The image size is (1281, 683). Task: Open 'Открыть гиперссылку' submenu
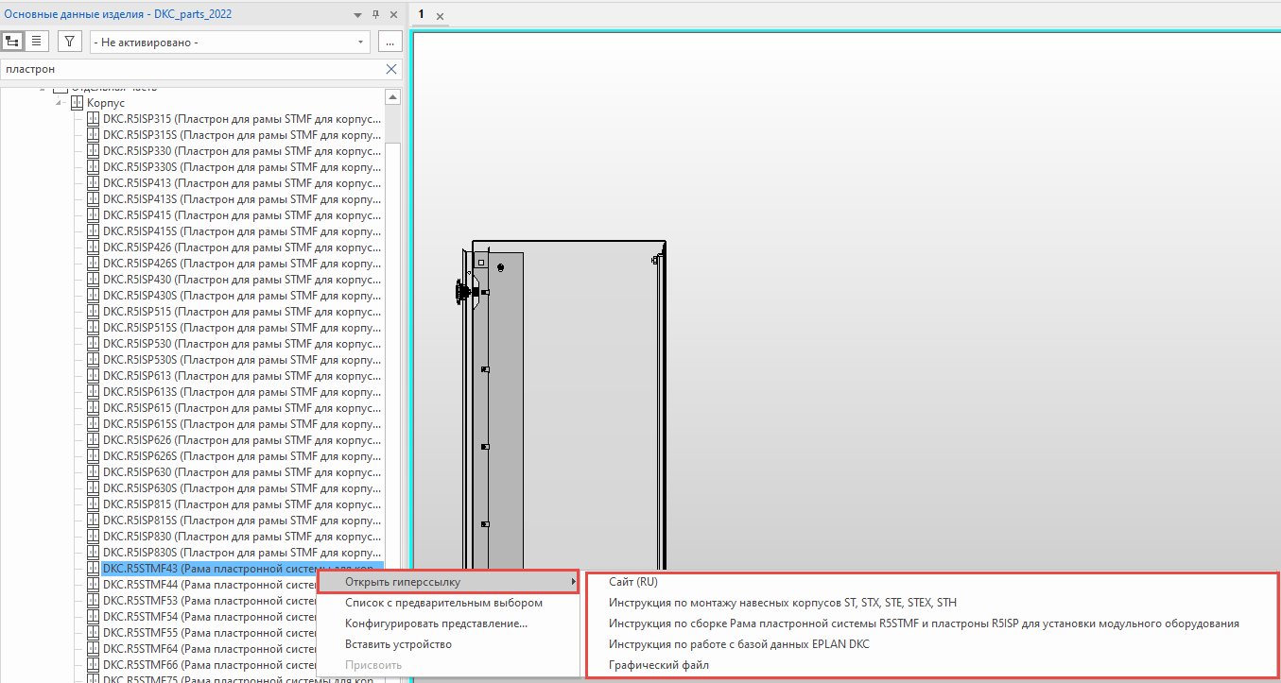[449, 582]
